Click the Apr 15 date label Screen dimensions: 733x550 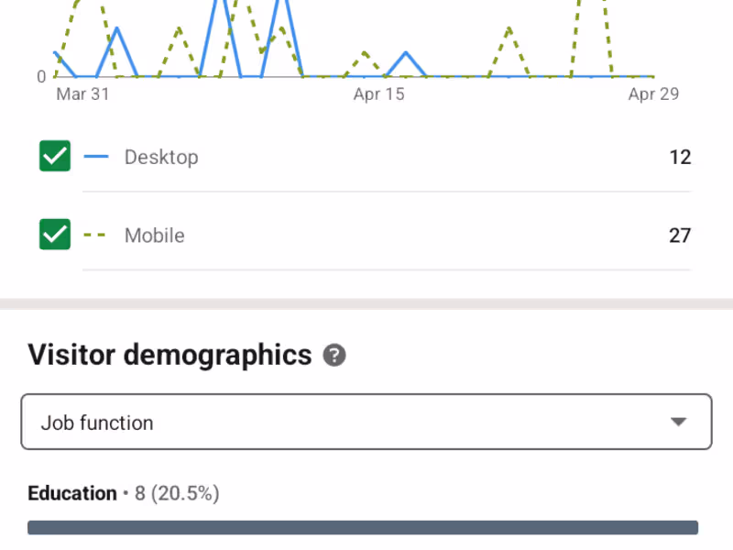378,94
